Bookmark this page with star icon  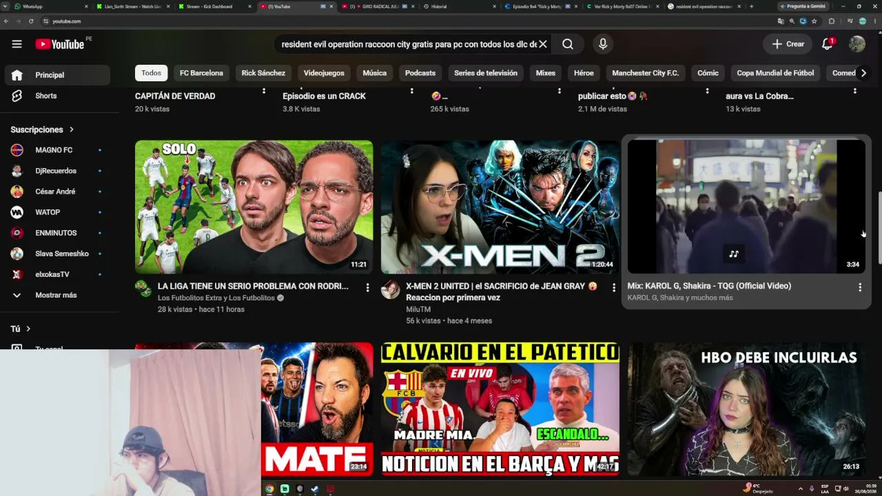click(x=814, y=21)
